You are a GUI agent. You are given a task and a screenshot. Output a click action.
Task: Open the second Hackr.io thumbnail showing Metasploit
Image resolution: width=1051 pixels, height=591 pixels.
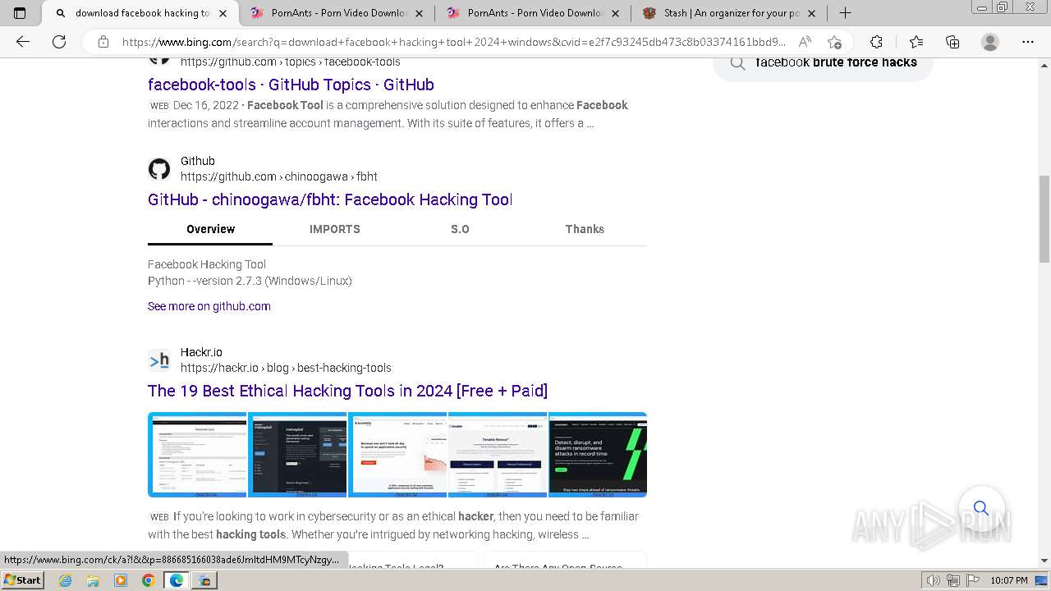pos(297,455)
